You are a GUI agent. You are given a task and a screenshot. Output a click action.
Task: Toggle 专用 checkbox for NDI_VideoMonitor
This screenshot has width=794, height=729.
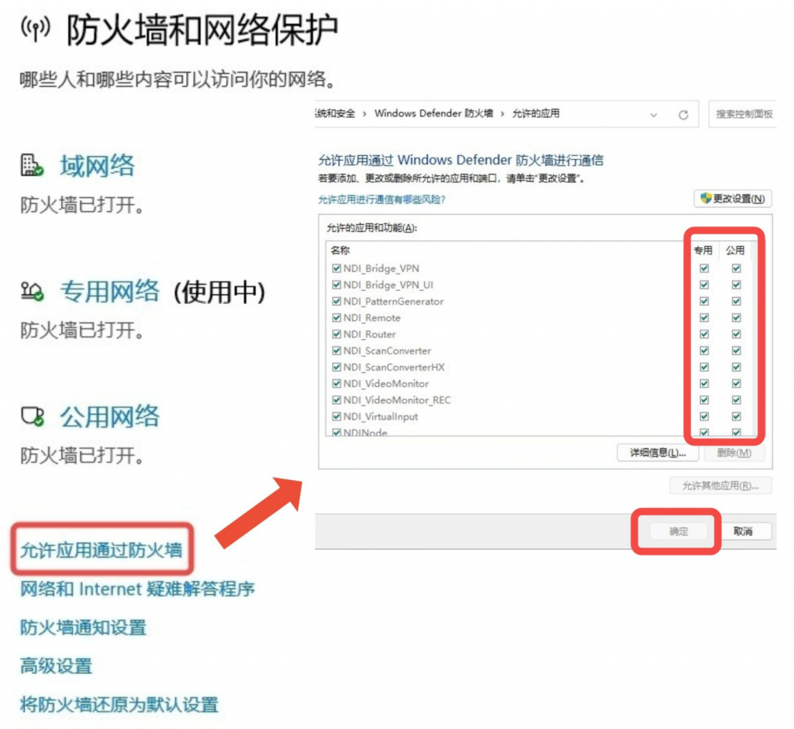(x=704, y=383)
